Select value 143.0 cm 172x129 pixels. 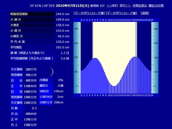(63, 31)
